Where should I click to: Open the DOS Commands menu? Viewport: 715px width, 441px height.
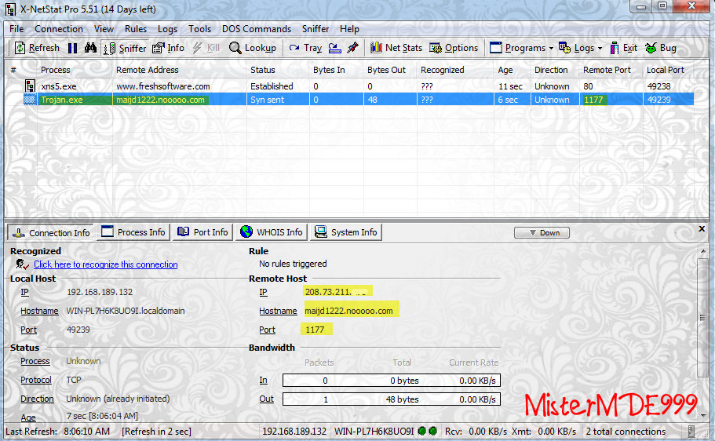tap(256, 29)
